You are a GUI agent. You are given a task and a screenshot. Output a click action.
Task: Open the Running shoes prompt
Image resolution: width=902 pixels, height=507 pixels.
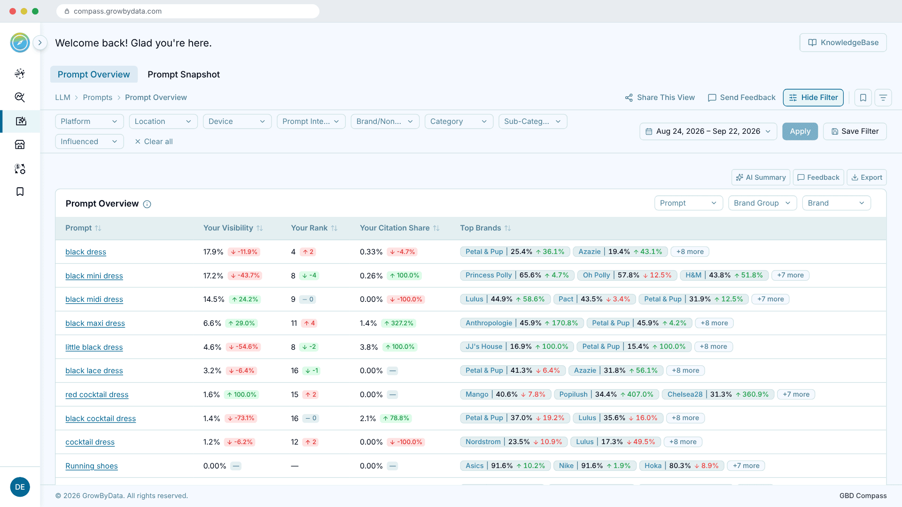point(92,466)
